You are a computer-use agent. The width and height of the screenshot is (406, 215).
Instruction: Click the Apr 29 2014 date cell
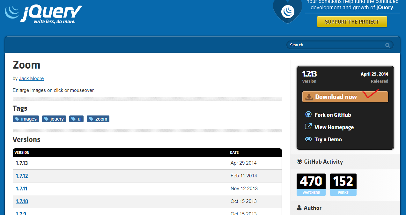[244, 163]
